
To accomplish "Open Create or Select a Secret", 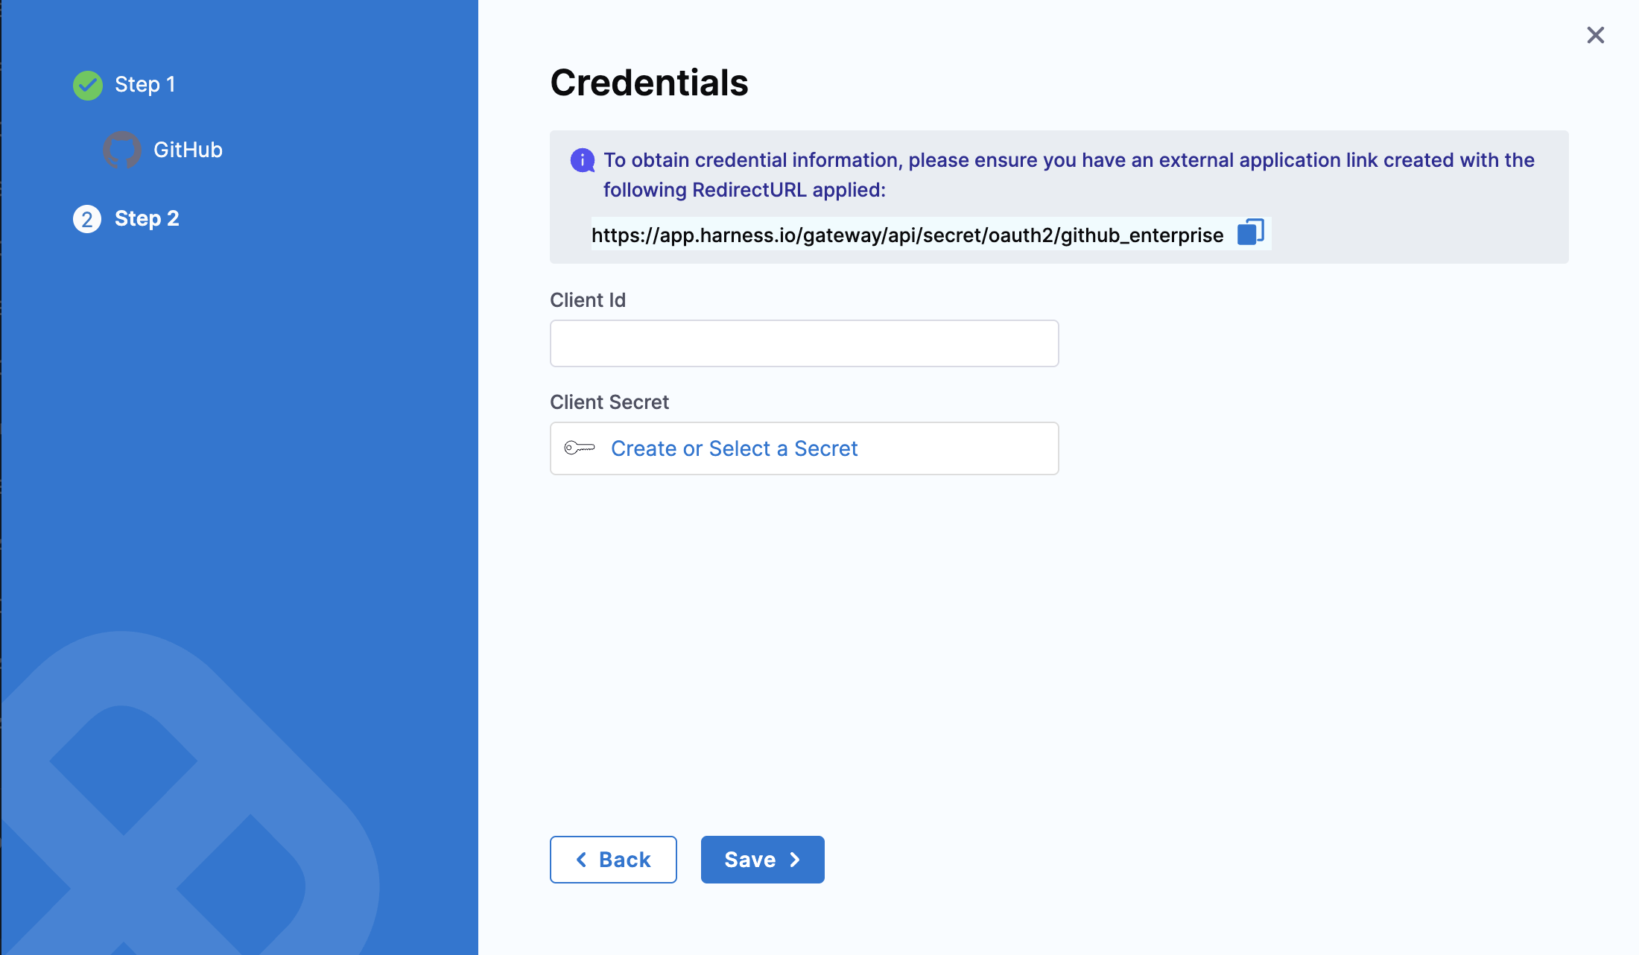I will (x=734, y=448).
